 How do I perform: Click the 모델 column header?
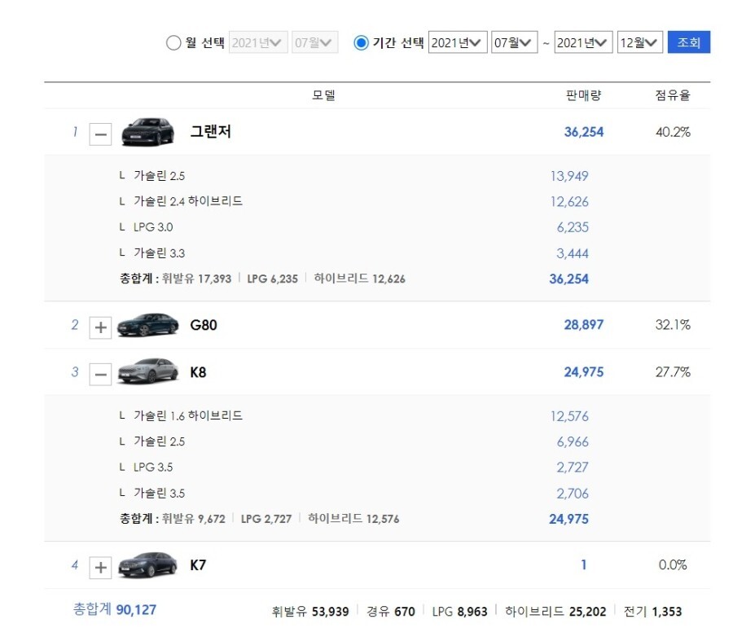coord(323,95)
